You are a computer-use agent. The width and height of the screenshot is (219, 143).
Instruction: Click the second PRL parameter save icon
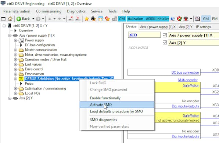point(78,19)
